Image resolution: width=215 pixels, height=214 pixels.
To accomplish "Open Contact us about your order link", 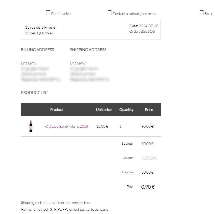I will [x=134, y=14].
